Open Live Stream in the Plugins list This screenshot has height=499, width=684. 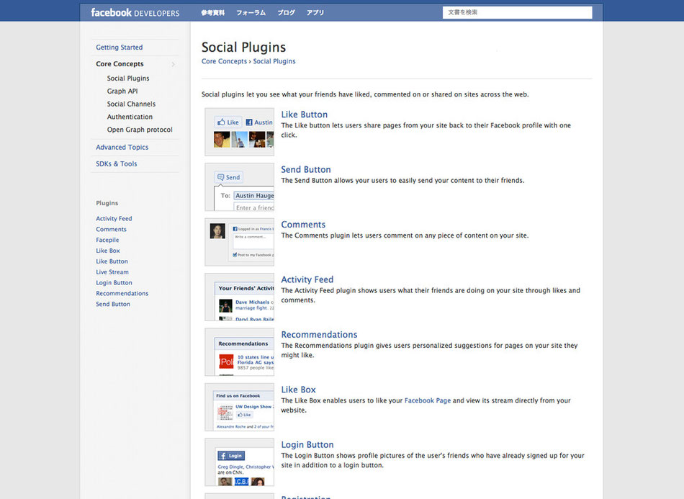tap(112, 271)
